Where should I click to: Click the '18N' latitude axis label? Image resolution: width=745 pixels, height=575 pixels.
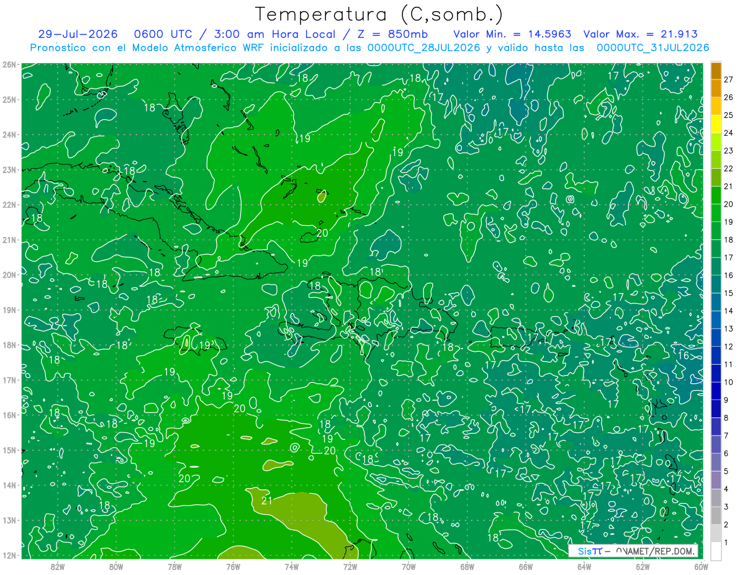point(9,345)
